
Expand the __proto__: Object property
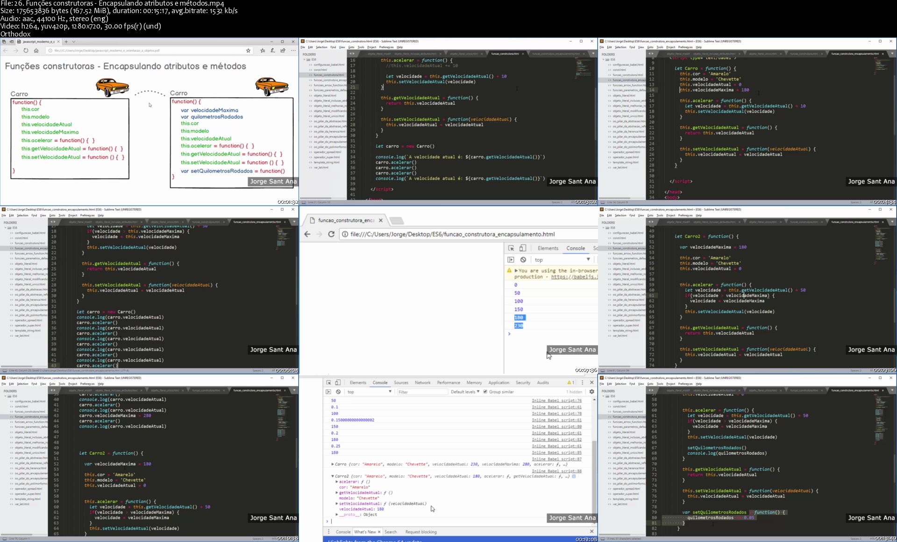[337, 514]
